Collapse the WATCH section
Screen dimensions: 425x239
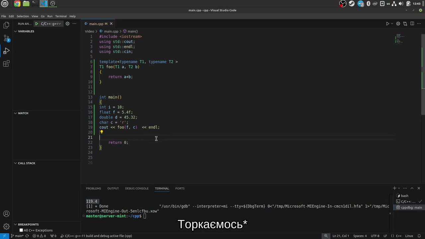23,113
